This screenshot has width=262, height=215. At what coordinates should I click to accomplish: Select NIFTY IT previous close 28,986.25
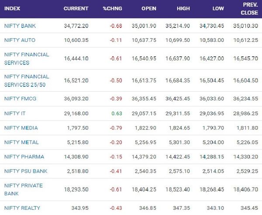245,113
